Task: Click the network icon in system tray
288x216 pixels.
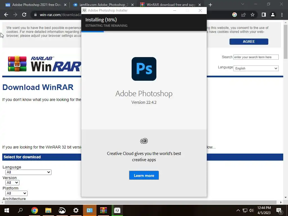Action: click(245, 210)
